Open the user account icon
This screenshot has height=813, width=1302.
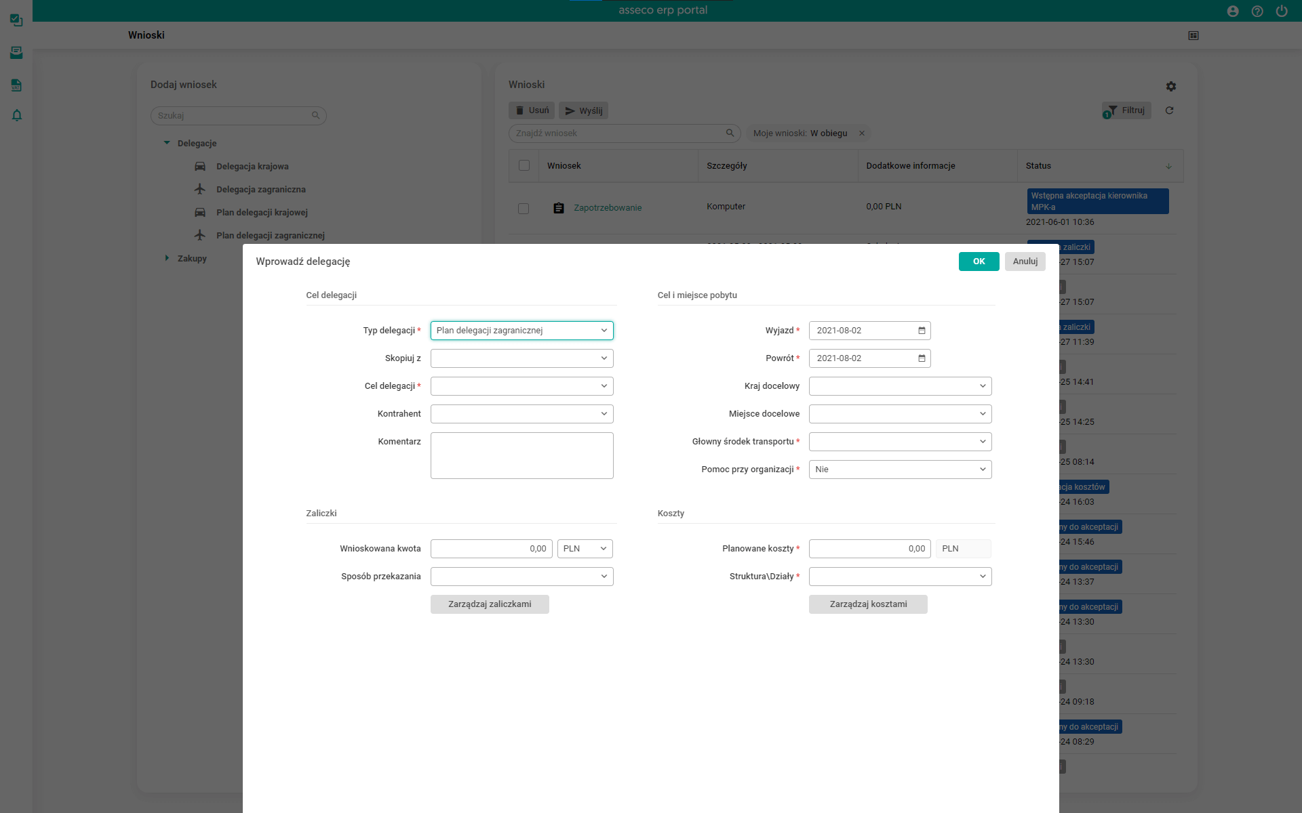1233,11
